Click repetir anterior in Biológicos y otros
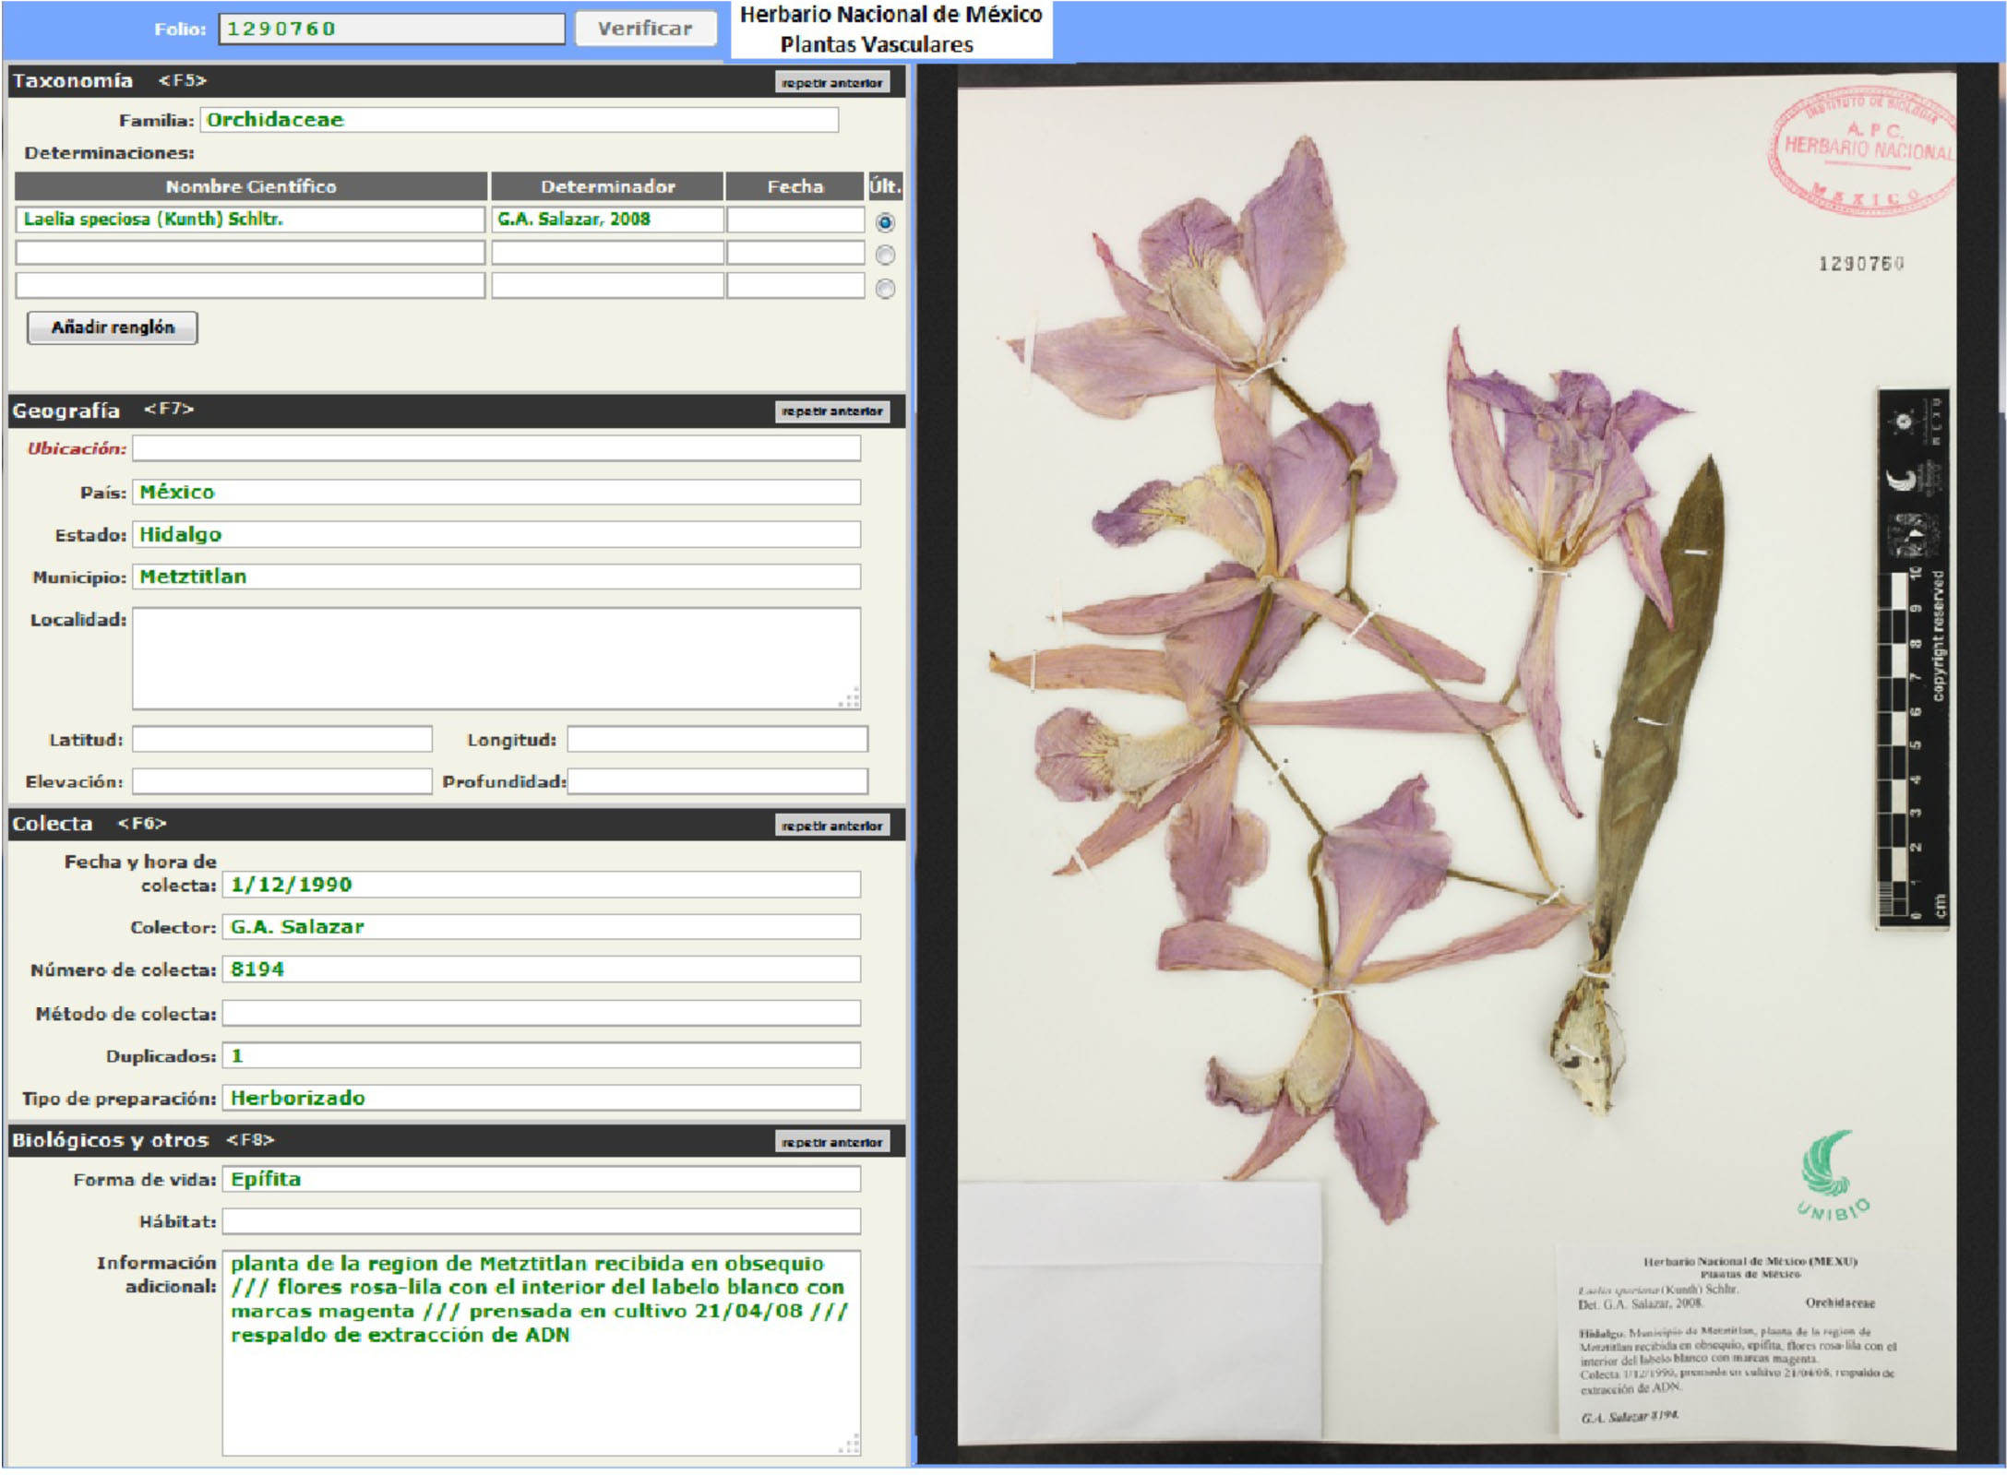The height and width of the screenshot is (1475, 2007). coord(832,1142)
